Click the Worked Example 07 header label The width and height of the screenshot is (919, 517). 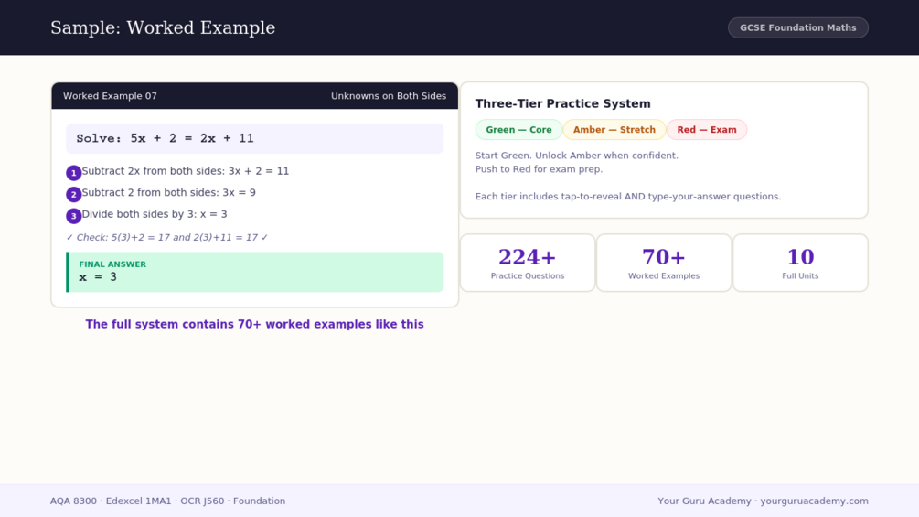tap(110, 96)
